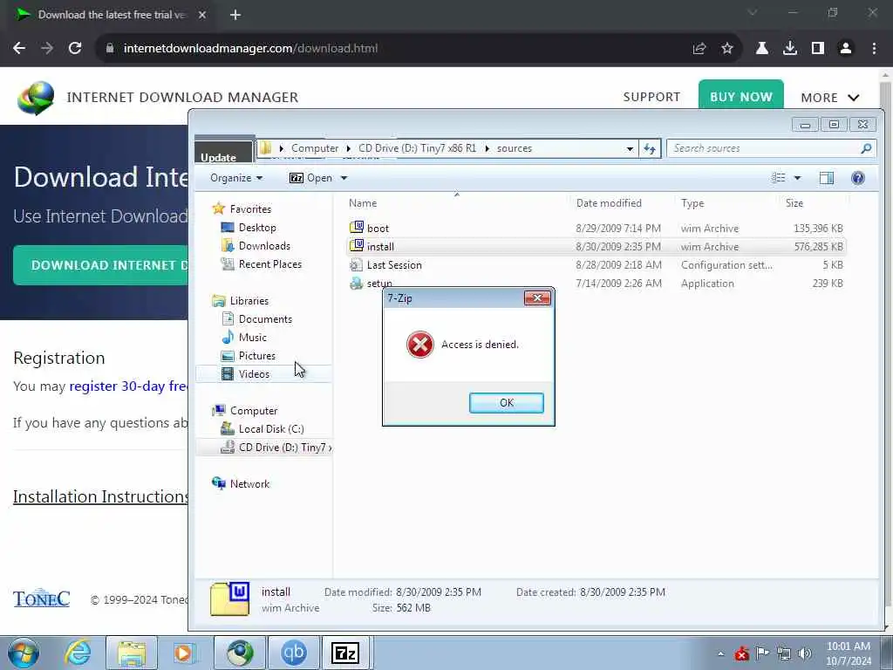Image resolution: width=893 pixels, height=670 pixels.
Task: Click the boot file's archive icon
Action: coord(357,228)
